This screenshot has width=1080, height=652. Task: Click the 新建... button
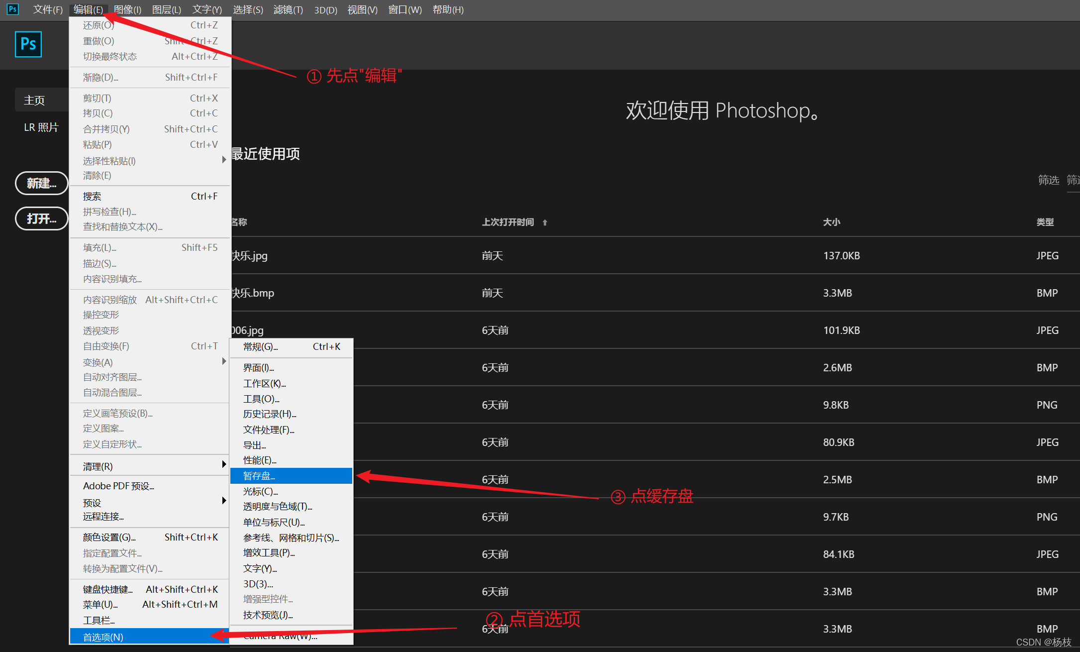42,183
